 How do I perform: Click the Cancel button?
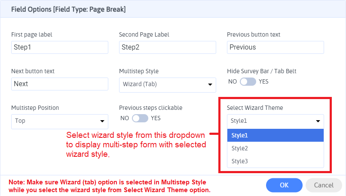point(324,185)
